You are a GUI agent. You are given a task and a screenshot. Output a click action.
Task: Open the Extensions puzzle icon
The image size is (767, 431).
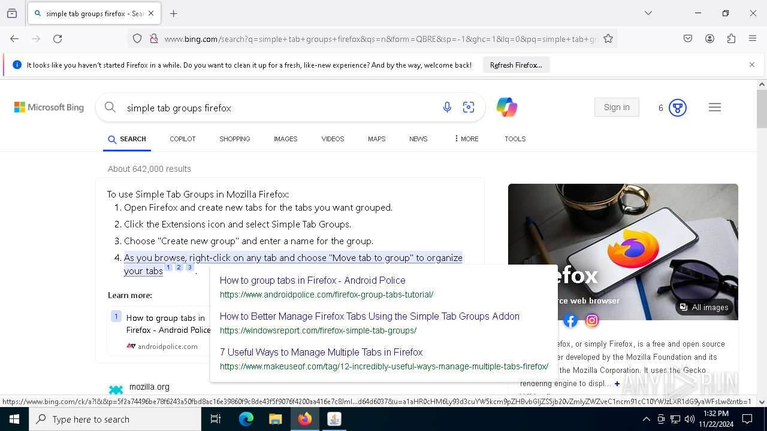[731, 38]
